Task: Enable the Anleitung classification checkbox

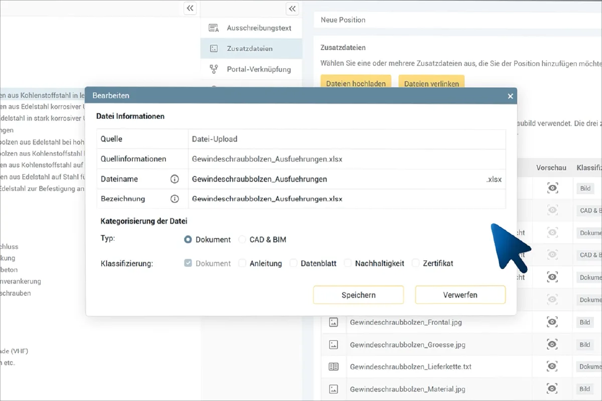Action: coord(243,263)
